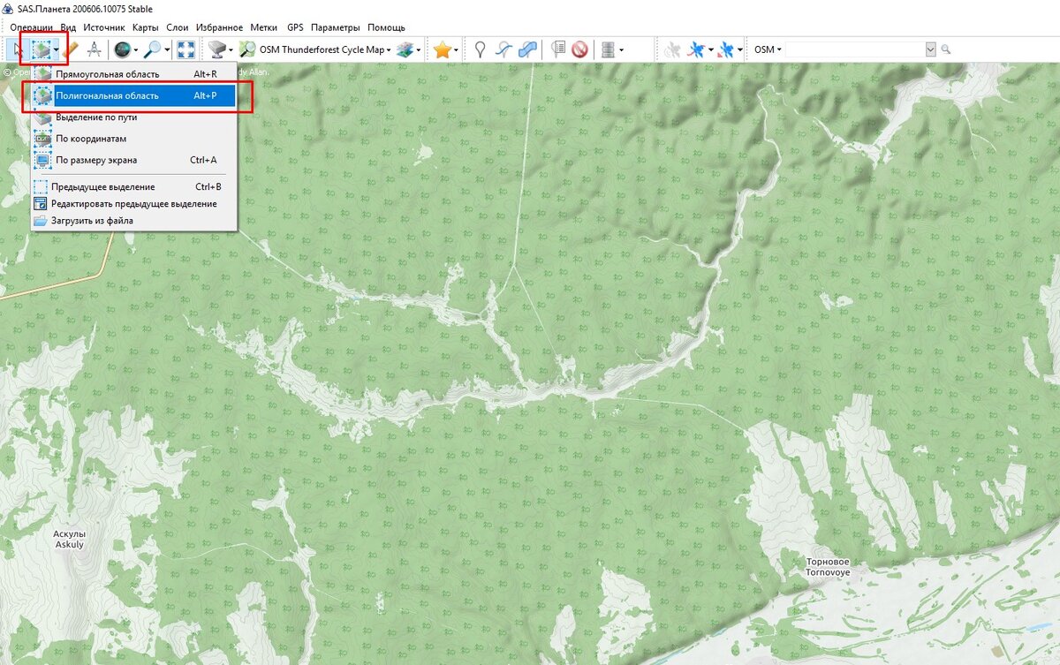
Task: Click the greyed GPS satellite connect icon
Action: (671, 49)
